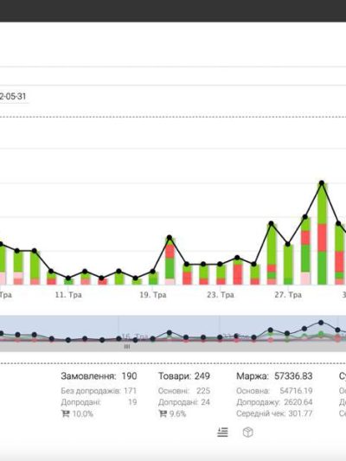The width and height of the screenshot is (346, 461).
Task: Click the Середній чек: 301.77 line
Action: 274,413
